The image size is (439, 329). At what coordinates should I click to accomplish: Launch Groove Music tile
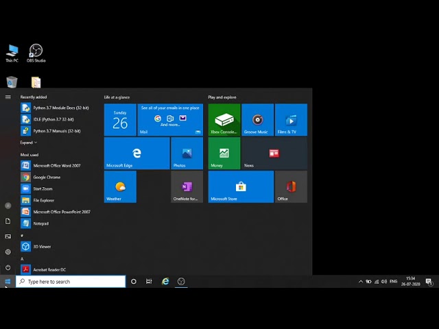(x=258, y=120)
